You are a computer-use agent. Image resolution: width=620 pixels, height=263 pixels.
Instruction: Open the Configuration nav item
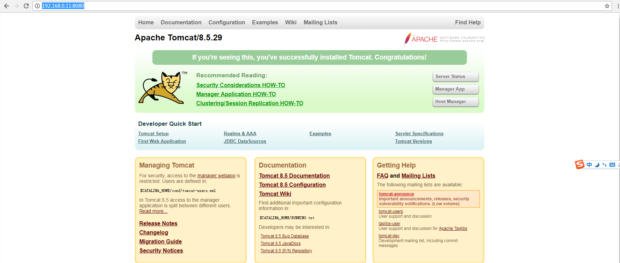click(226, 22)
